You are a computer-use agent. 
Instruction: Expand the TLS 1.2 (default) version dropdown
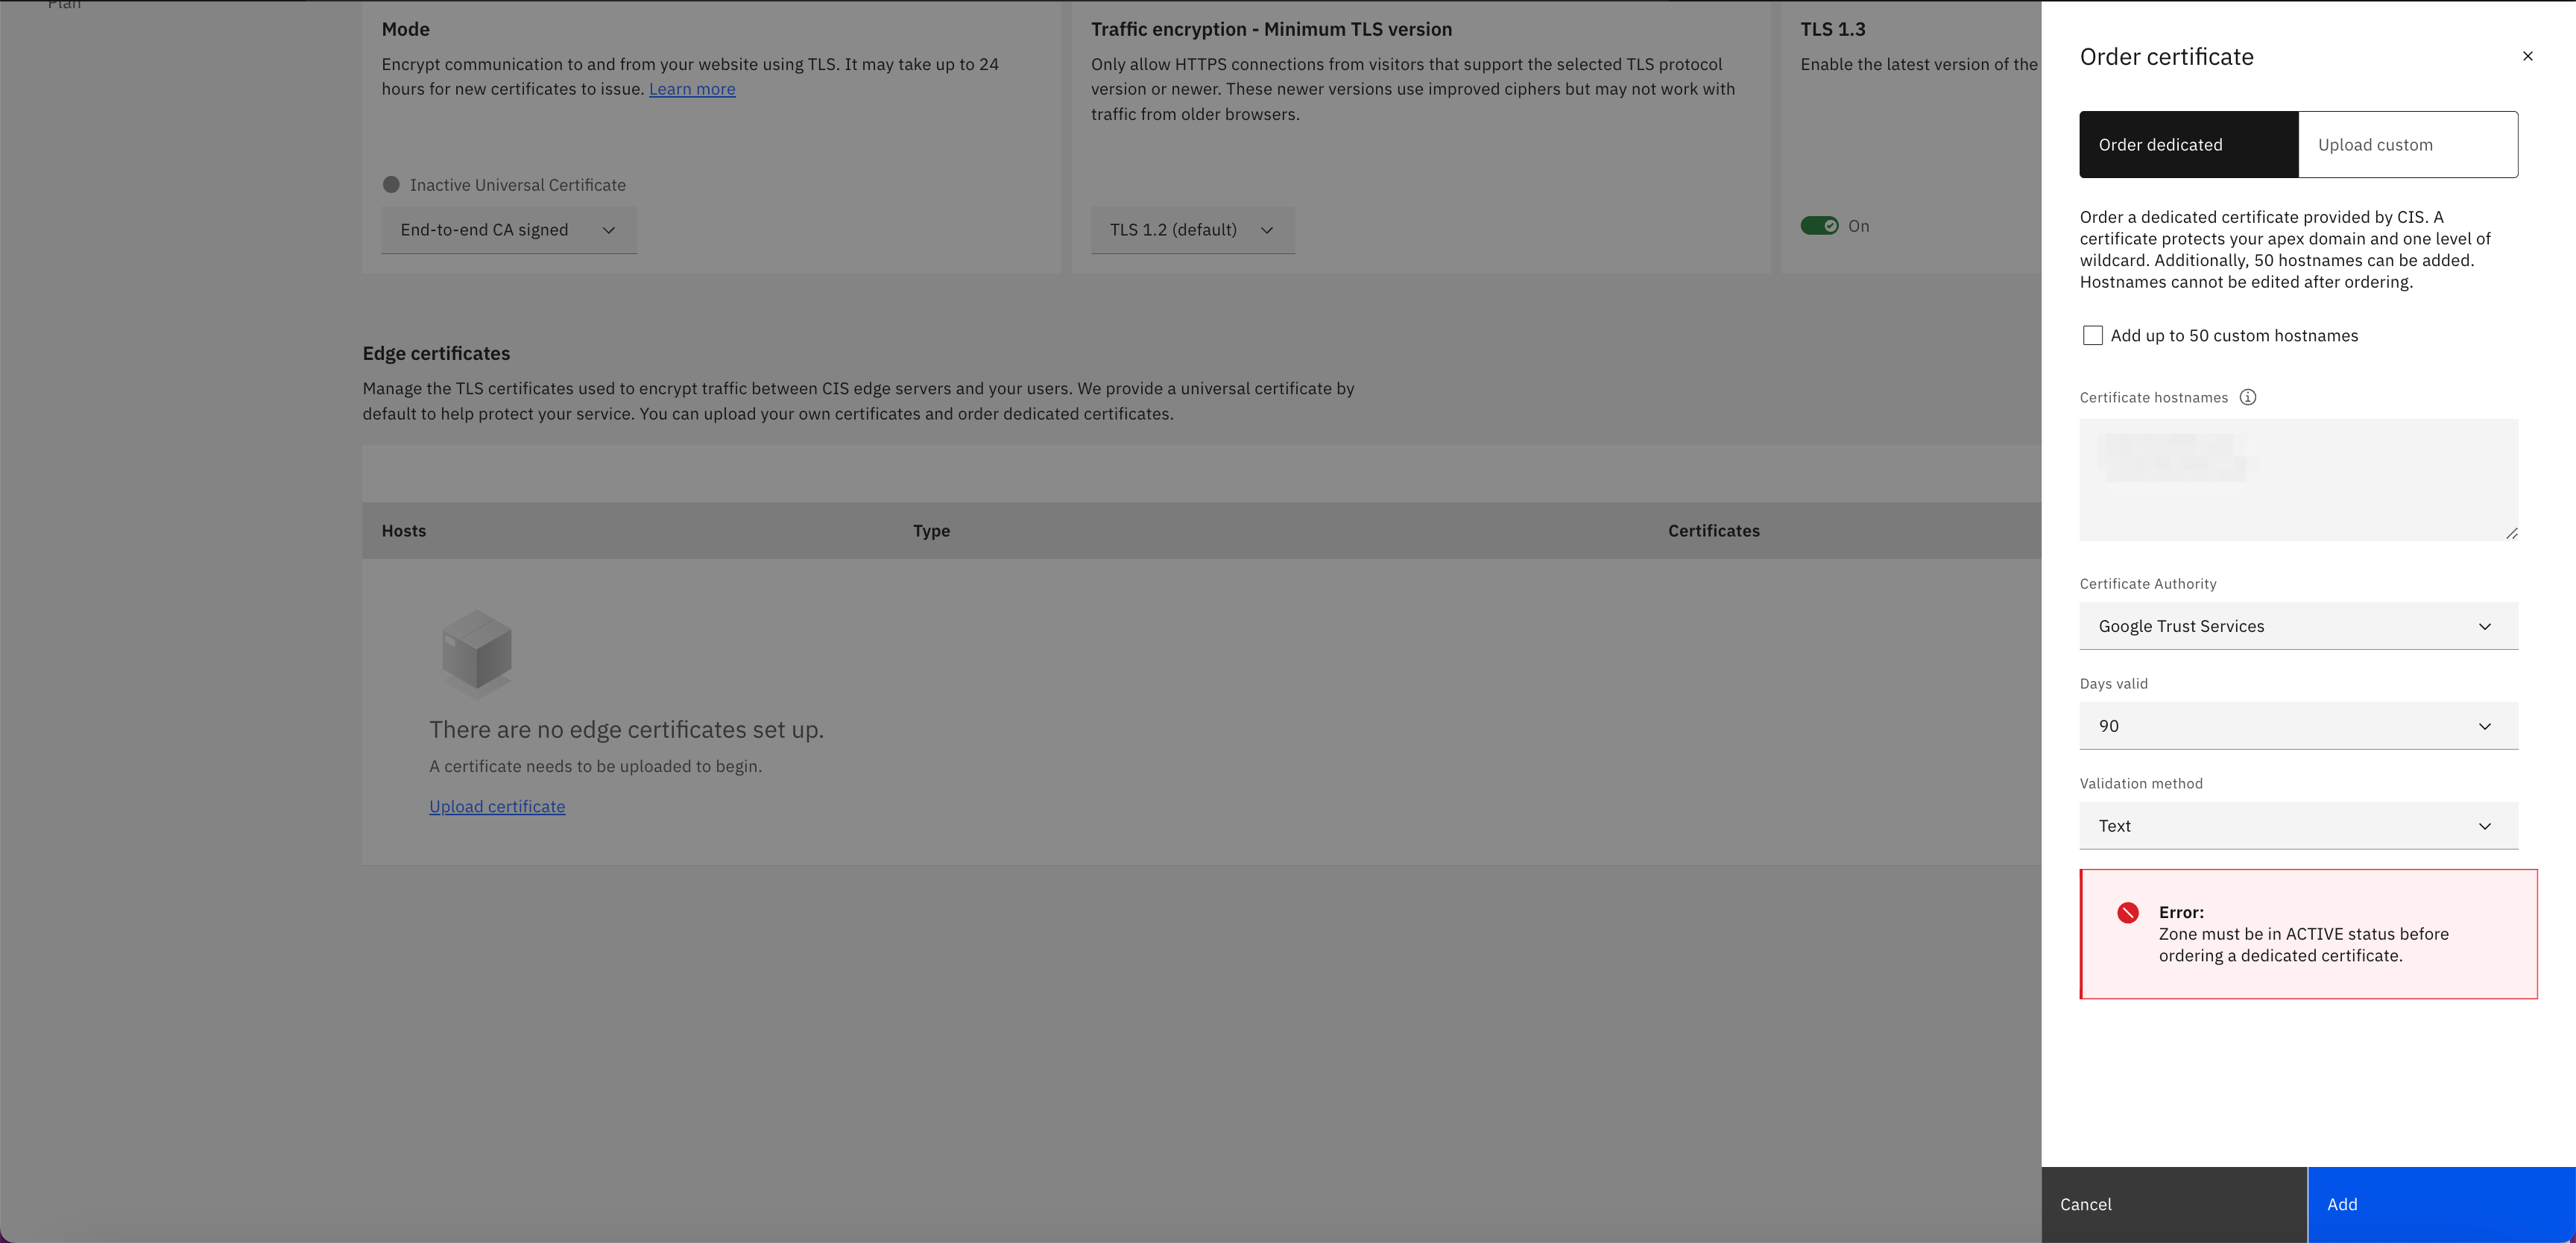click(x=1192, y=230)
